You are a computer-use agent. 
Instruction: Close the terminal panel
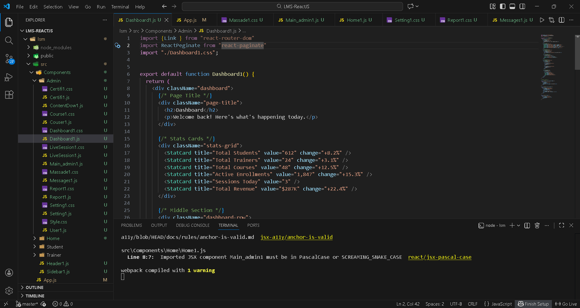coord(571,225)
